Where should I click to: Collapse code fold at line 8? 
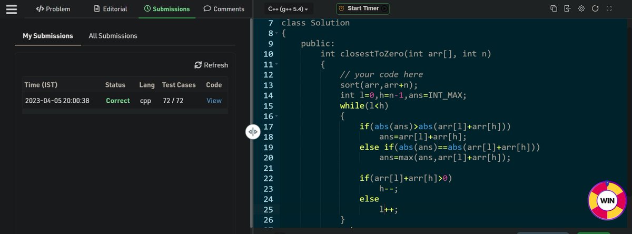pyautogui.click(x=276, y=34)
